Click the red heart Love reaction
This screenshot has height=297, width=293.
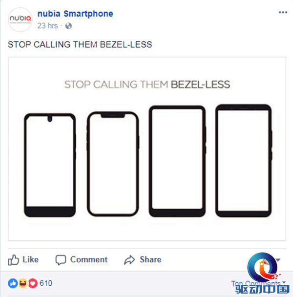click(x=33, y=283)
